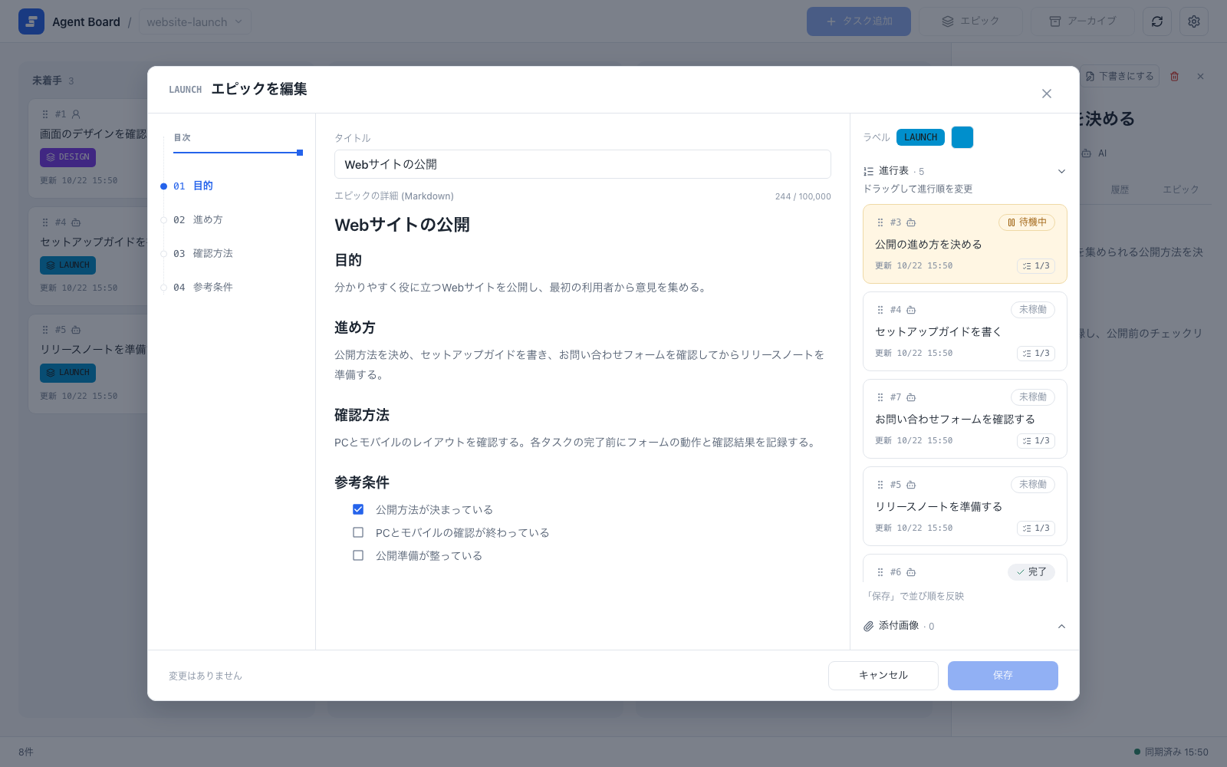
Task: Click drag handle on task #3 card
Action: (880, 222)
